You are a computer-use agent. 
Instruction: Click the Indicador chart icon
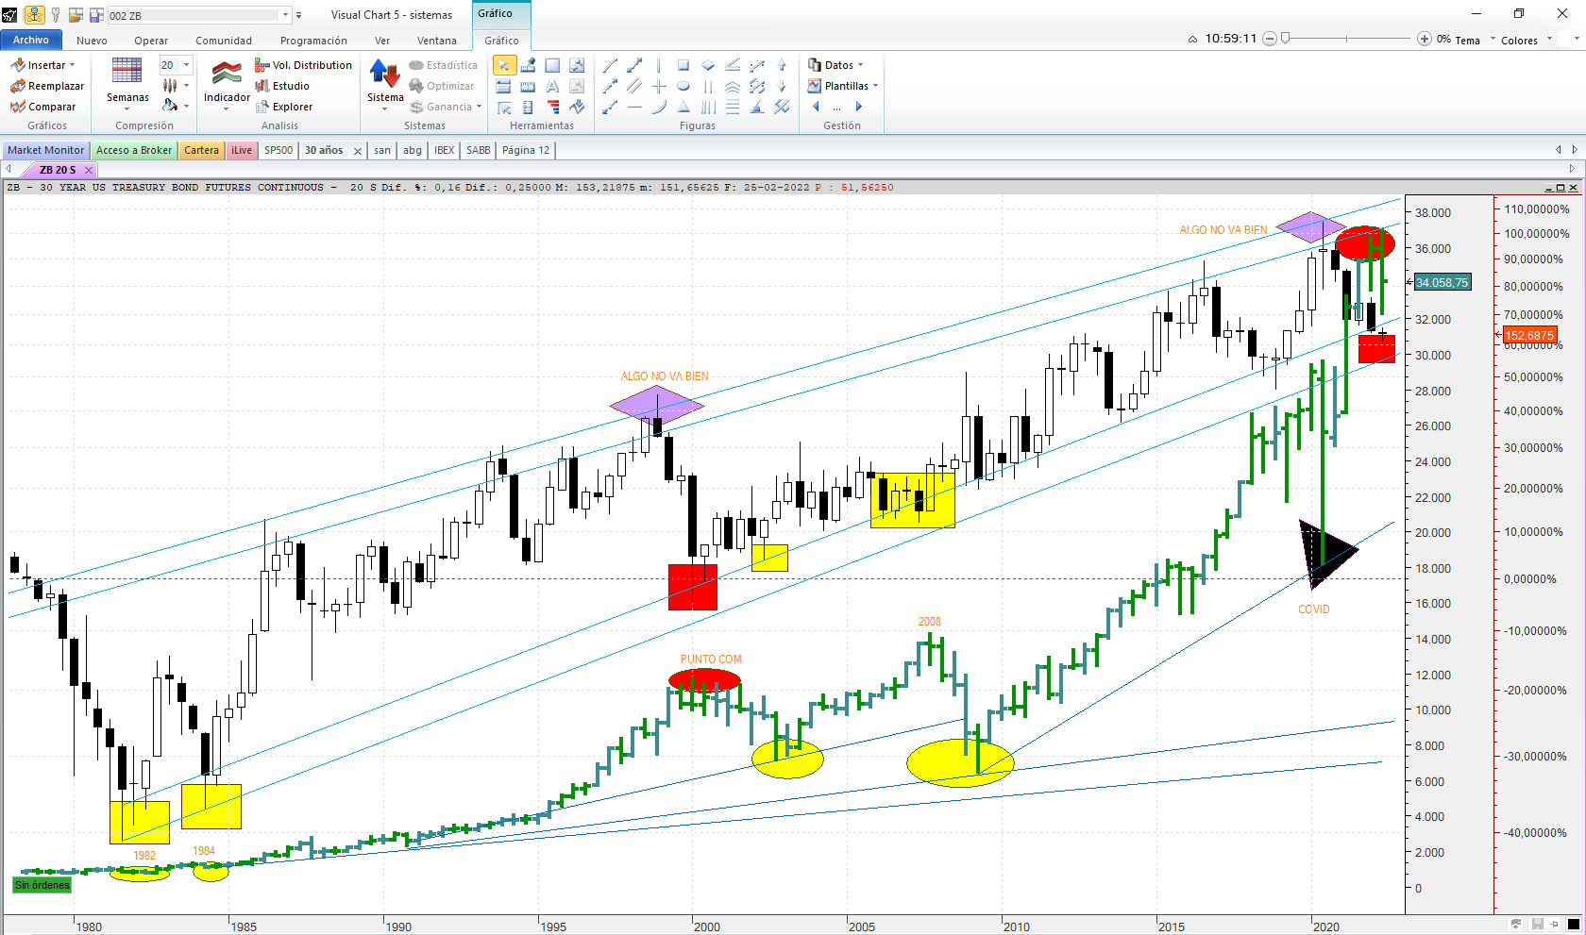pyautogui.click(x=227, y=74)
